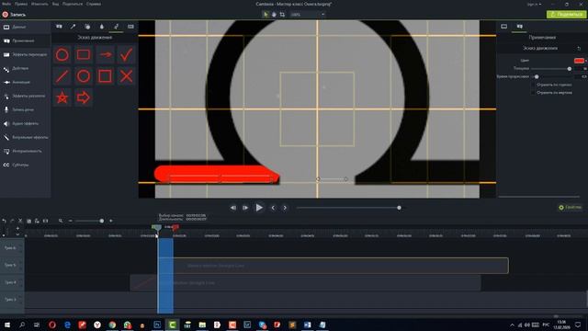Viewport: 588px width, 331px height.
Task: Switch to the sketch motion annotation tab
Action: (x=117, y=27)
